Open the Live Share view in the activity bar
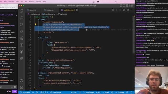168x94 pixels. point(22,58)
